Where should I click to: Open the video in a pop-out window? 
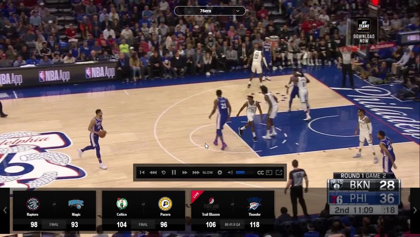tap(279, 173)
